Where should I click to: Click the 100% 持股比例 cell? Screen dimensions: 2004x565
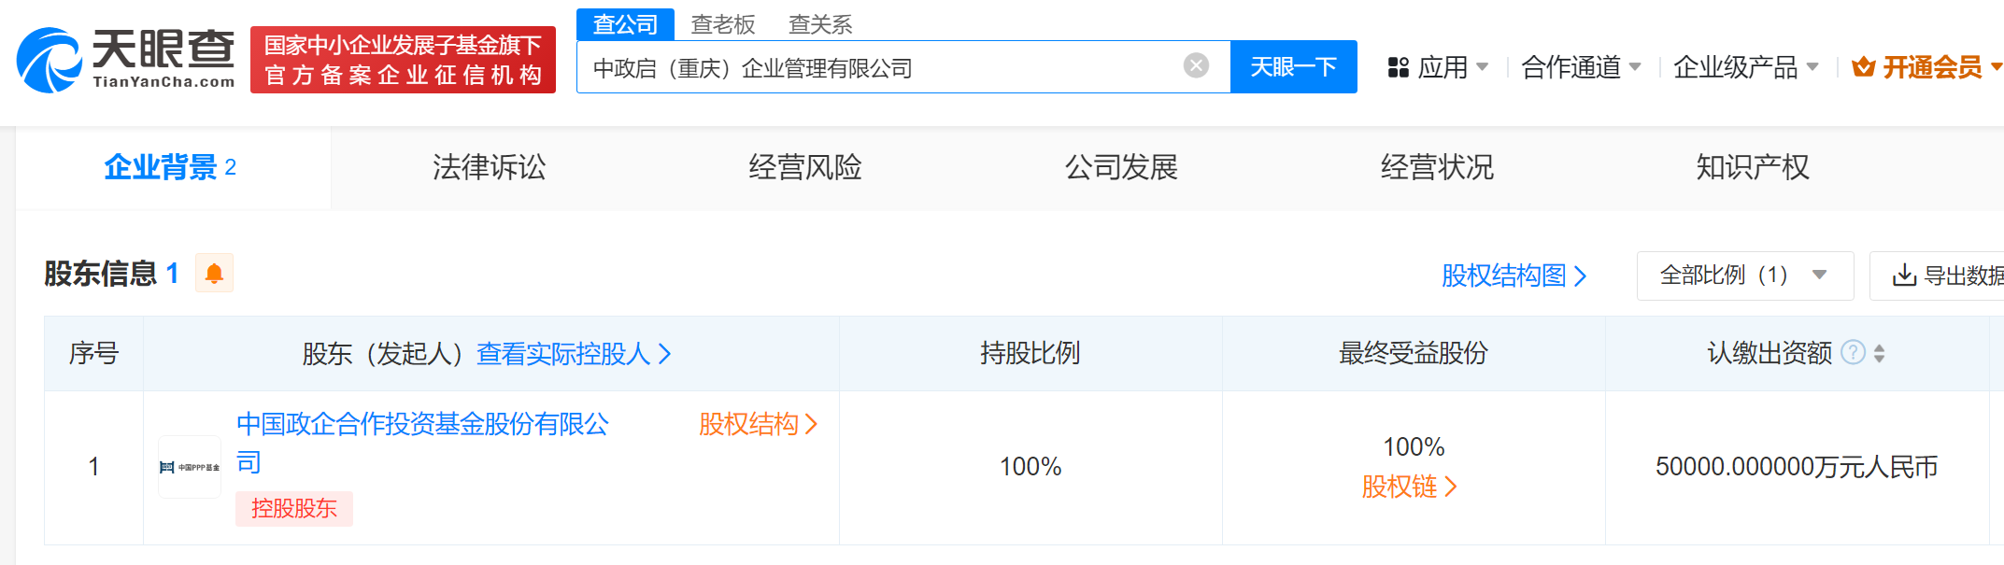tap(1030, 467)
